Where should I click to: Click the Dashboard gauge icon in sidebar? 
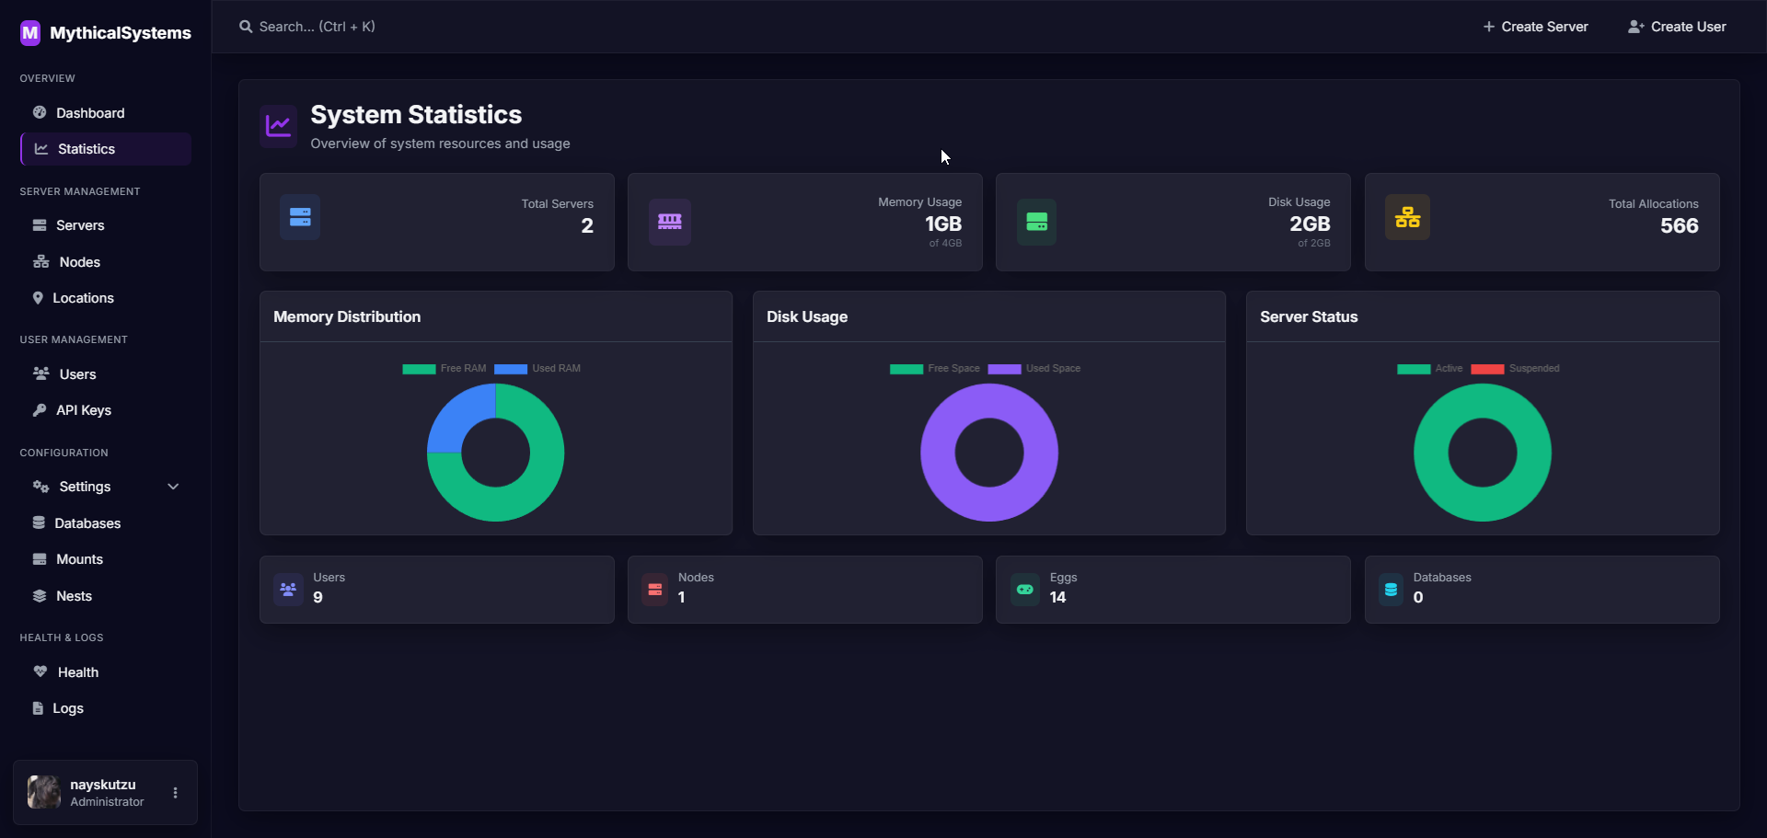pyautogui.click(x=40, y=112)
